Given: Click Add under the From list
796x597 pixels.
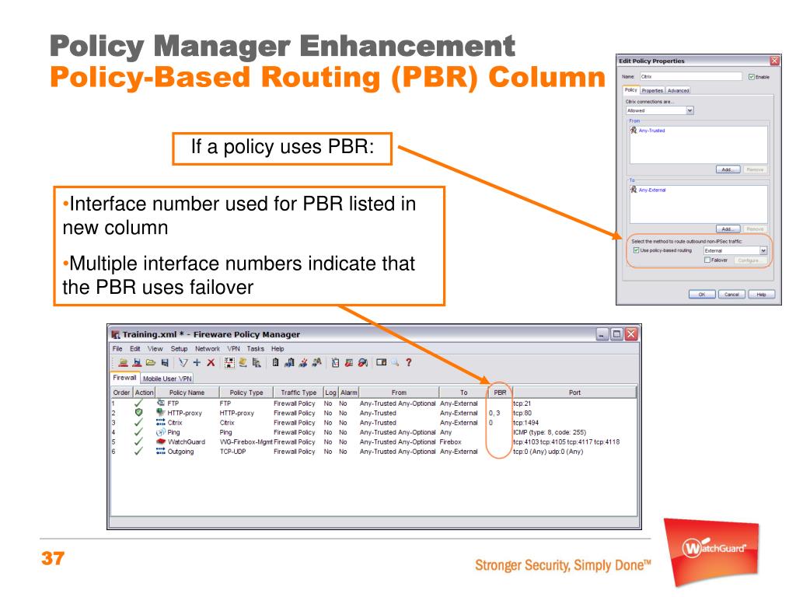Looking at the screenshot, I should click(x=728, y=169).
